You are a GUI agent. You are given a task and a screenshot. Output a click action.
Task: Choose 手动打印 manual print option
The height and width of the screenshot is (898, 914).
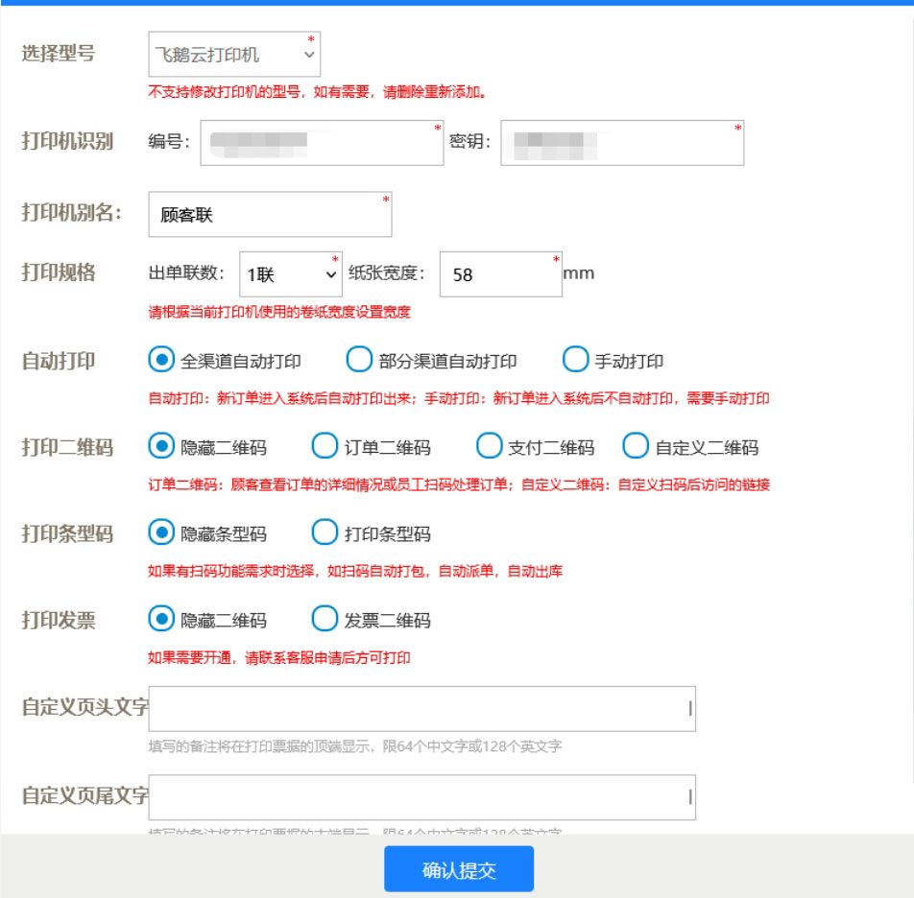[x=575, y=361]
